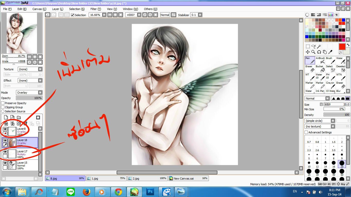
Task: Select the Crayon tool
Action: pyautogui.click(x=330, y=85)
